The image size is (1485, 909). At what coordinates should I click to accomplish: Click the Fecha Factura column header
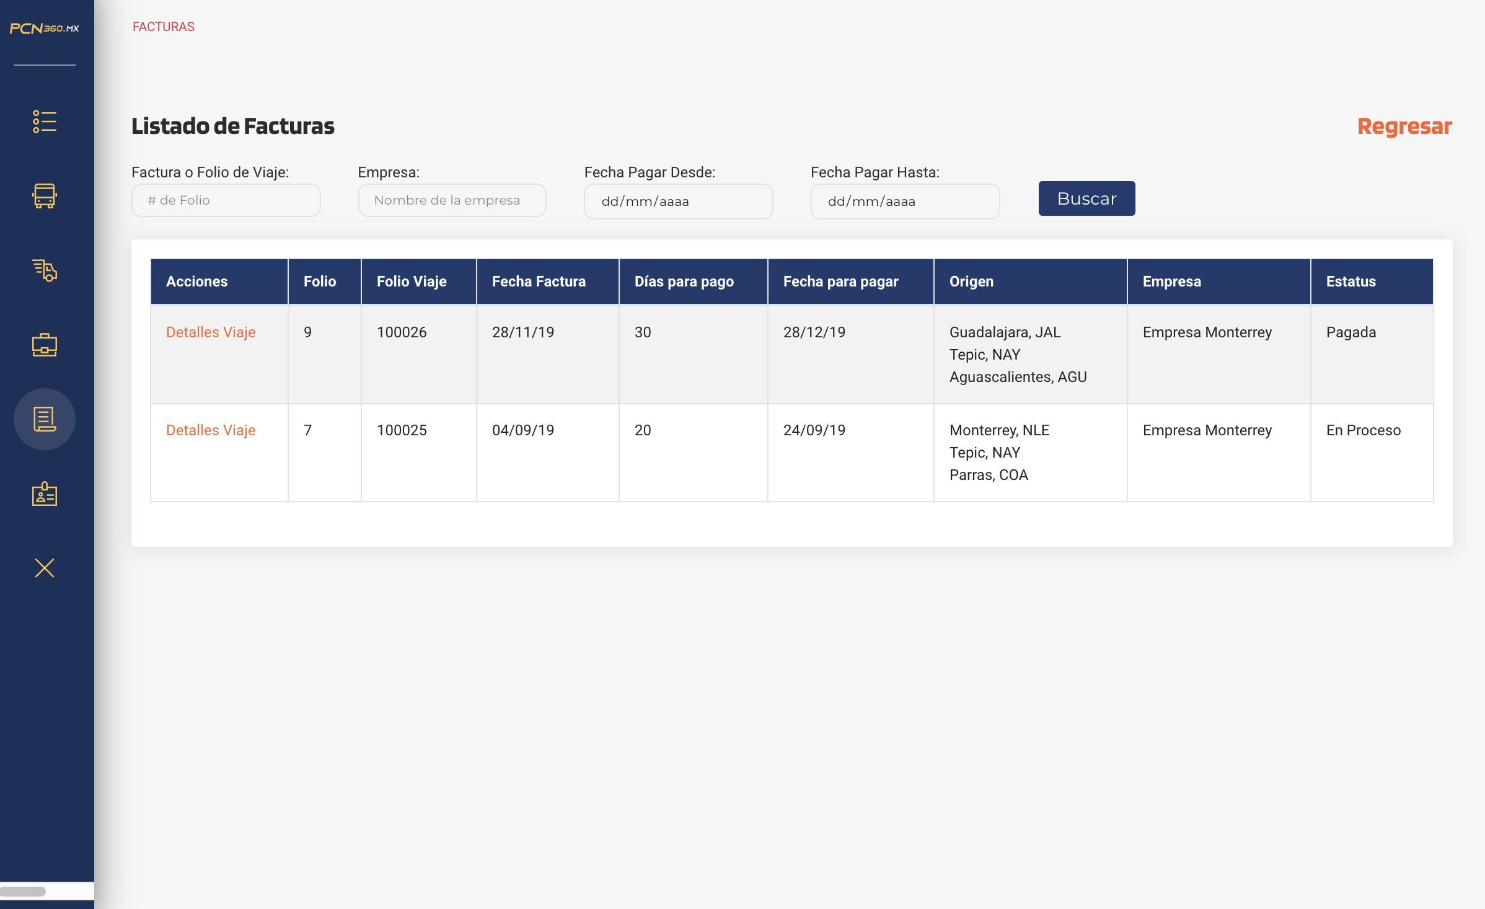click(x=548, y=282)
